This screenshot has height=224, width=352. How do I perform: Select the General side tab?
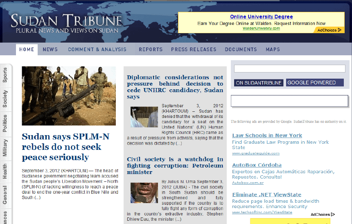(x=5, y=195)
